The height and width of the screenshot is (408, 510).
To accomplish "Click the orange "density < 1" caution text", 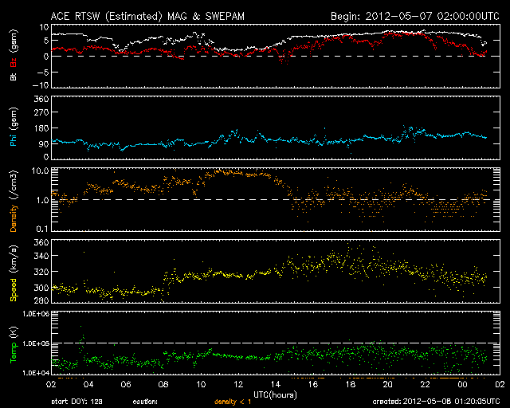I will click(x=233, y=402).
